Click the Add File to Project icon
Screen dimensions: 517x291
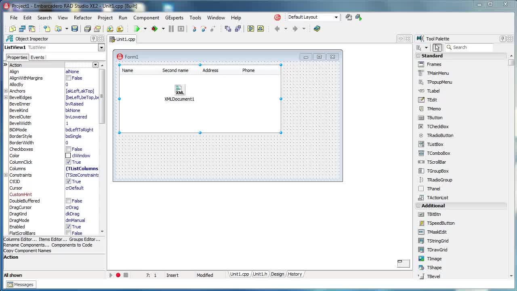click(110, 29)
